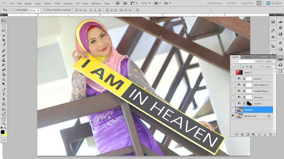Screen dimensions: 284x159
Task: Select the Crop tool
Action: click(x=4, y=40)
